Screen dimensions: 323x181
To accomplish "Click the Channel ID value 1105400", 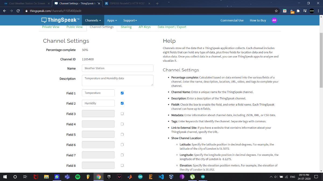I will click(88, 59).
